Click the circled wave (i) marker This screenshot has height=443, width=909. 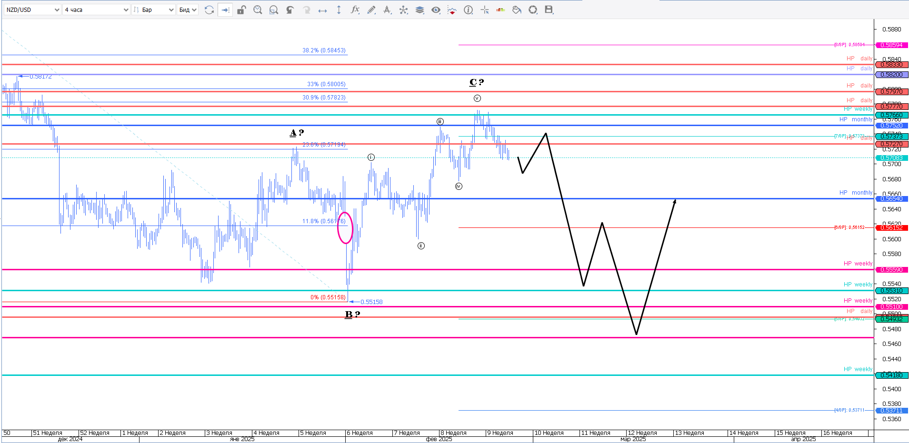[371, 157]
